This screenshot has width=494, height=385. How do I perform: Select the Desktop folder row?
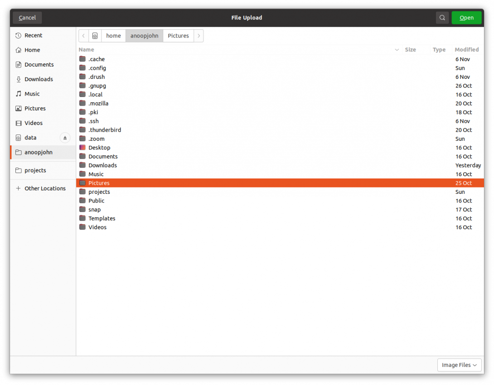pyautogui.click(x=99, y=148)
